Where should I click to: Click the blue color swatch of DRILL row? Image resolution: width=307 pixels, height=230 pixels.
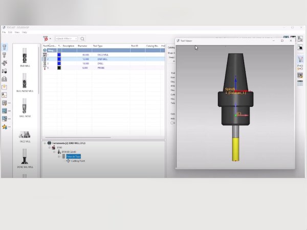[x=59, y=63]
